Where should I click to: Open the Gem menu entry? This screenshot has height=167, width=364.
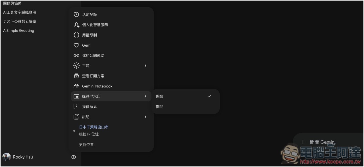point(111,45)
